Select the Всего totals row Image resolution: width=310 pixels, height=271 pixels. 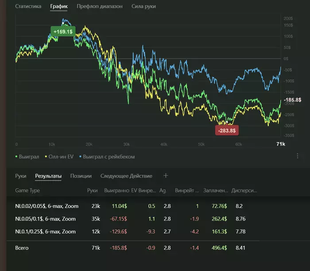[22, 248]
